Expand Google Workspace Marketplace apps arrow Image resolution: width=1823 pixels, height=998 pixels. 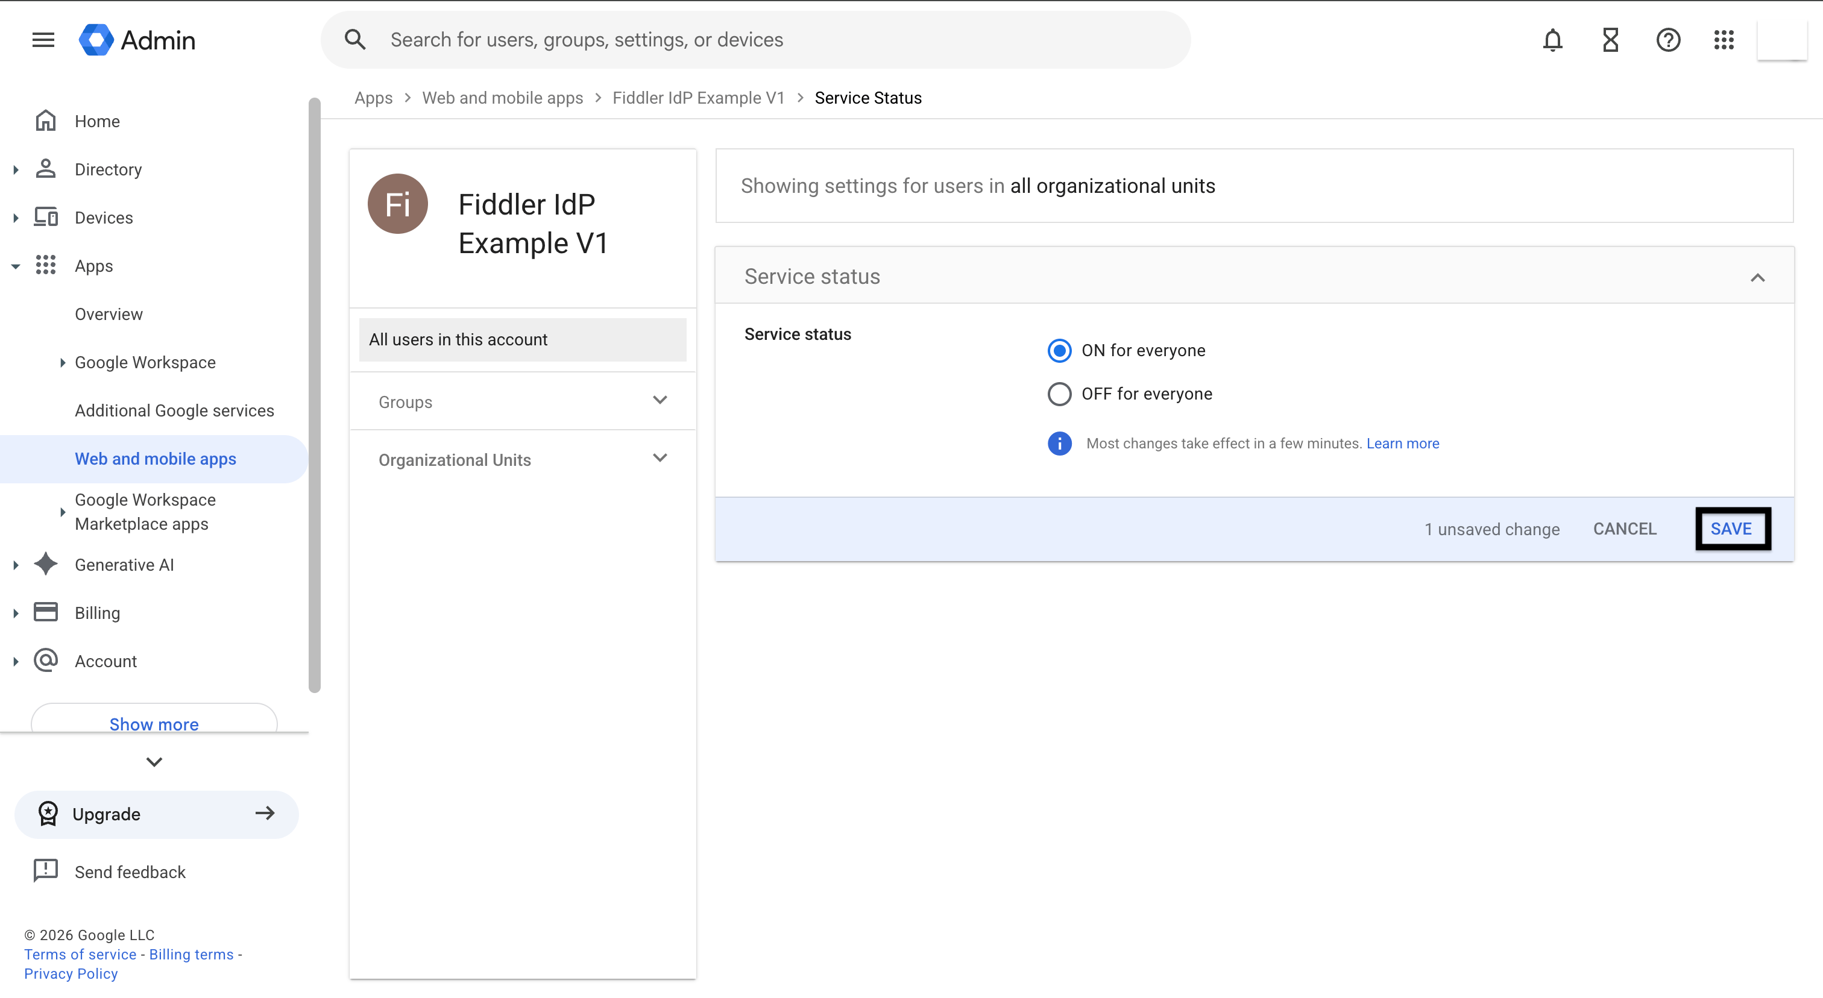[x=62, y=512]
